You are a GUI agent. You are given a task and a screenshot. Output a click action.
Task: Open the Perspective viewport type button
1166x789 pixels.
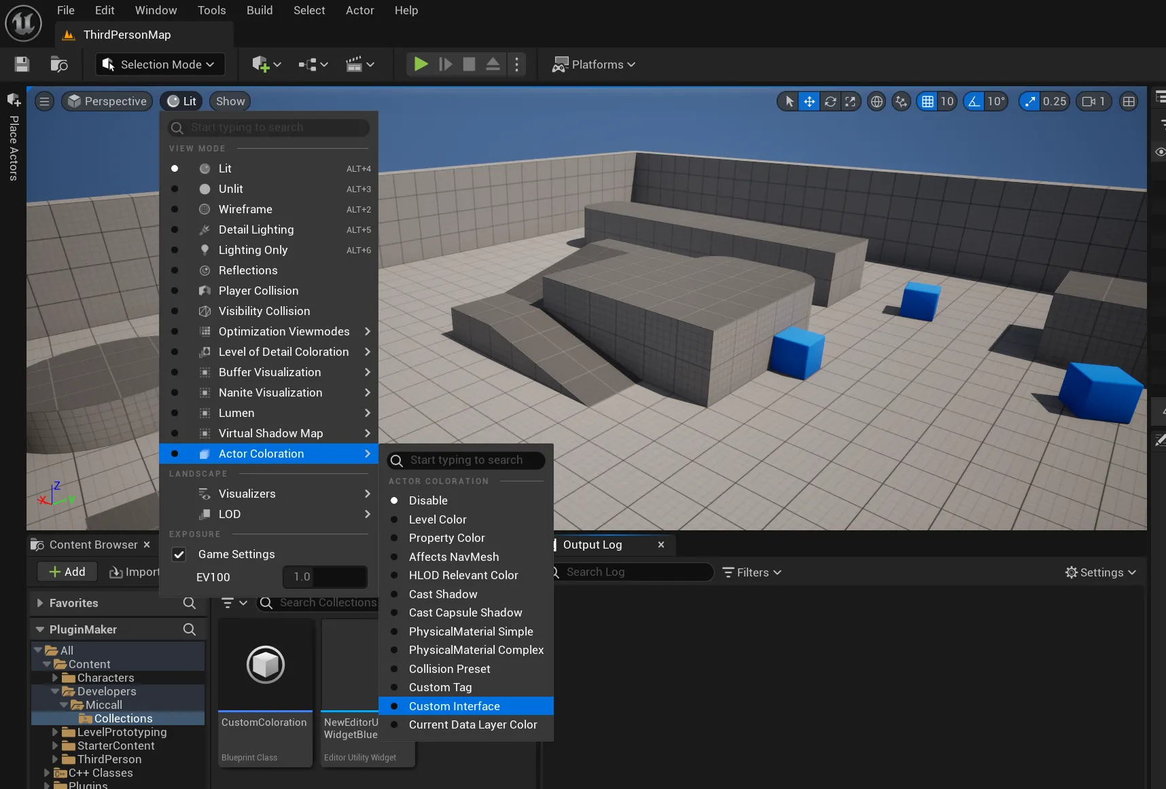coord(107,101)
